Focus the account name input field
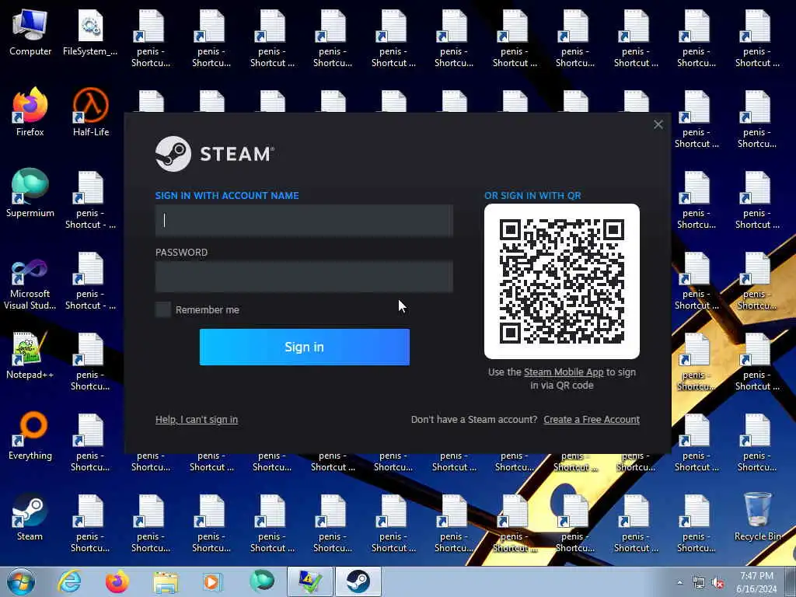Screen dimensions: 796x597 coord(304,220)
